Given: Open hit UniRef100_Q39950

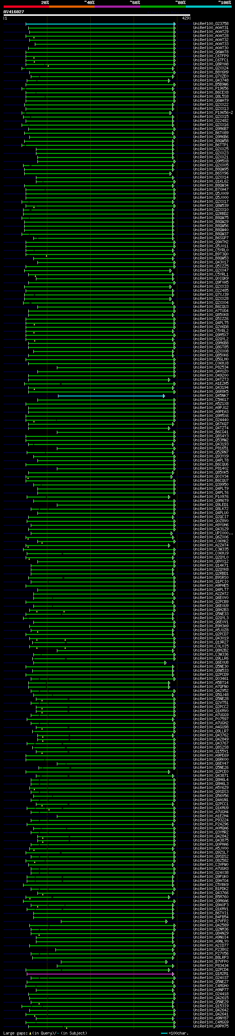Looking at the screenshot, I should (x=211, y=485).
